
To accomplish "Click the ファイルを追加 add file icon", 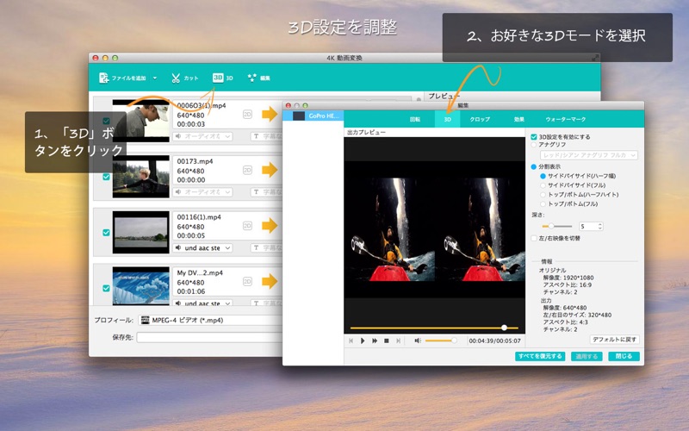I will point(103,78).
